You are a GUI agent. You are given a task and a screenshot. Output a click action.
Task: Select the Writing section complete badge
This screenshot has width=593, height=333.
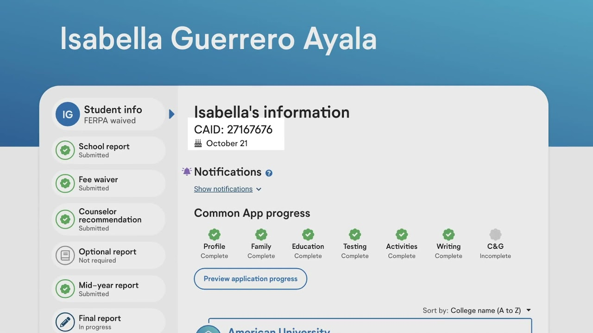(x=448, y=234)
